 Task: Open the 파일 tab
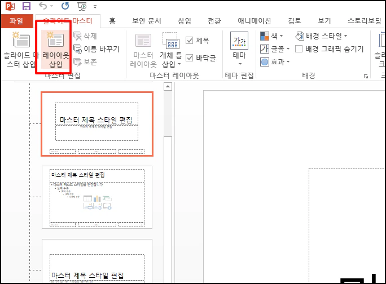(17, 21)
